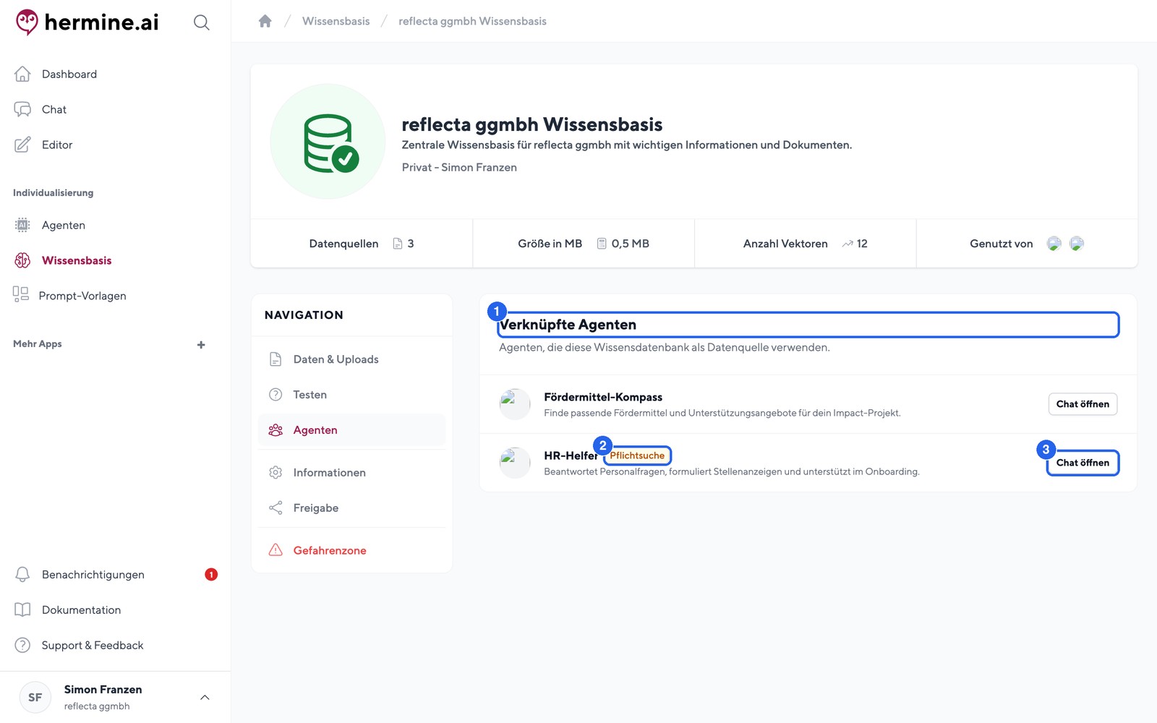The height and width of the screenshot is (723, 1157).
Task: Click reflecta ggmbh Wissensbasis breadcrumb
Action: click(472, 21)
